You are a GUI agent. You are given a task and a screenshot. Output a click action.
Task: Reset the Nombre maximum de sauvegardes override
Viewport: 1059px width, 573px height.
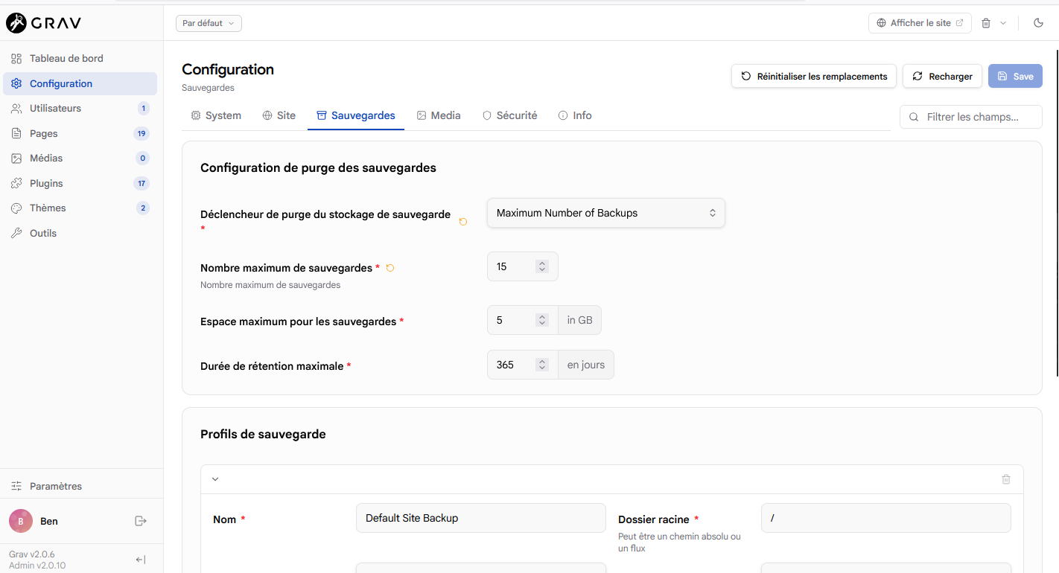click(x=389, y=268)
